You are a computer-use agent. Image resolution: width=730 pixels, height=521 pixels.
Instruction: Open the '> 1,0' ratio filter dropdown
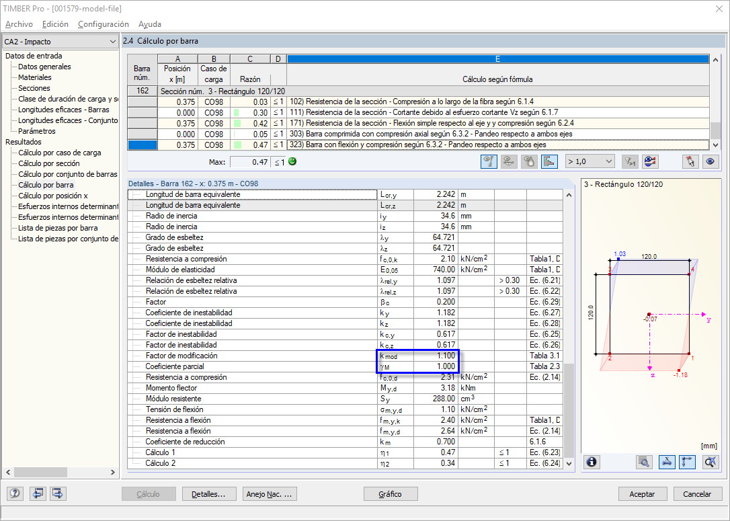pyautogui.click(x=590, y=161)
